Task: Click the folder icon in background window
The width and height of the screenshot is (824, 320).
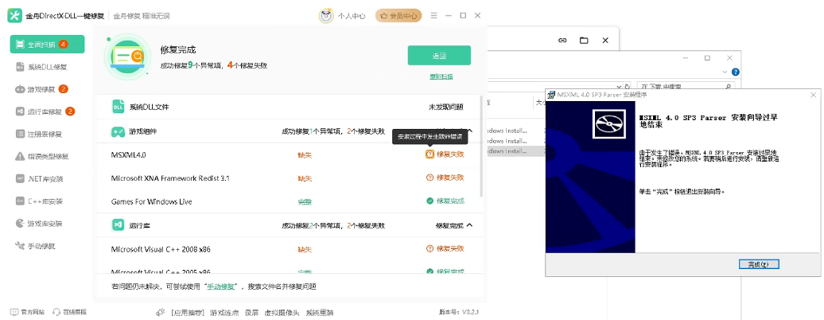Action: point(584,40)
